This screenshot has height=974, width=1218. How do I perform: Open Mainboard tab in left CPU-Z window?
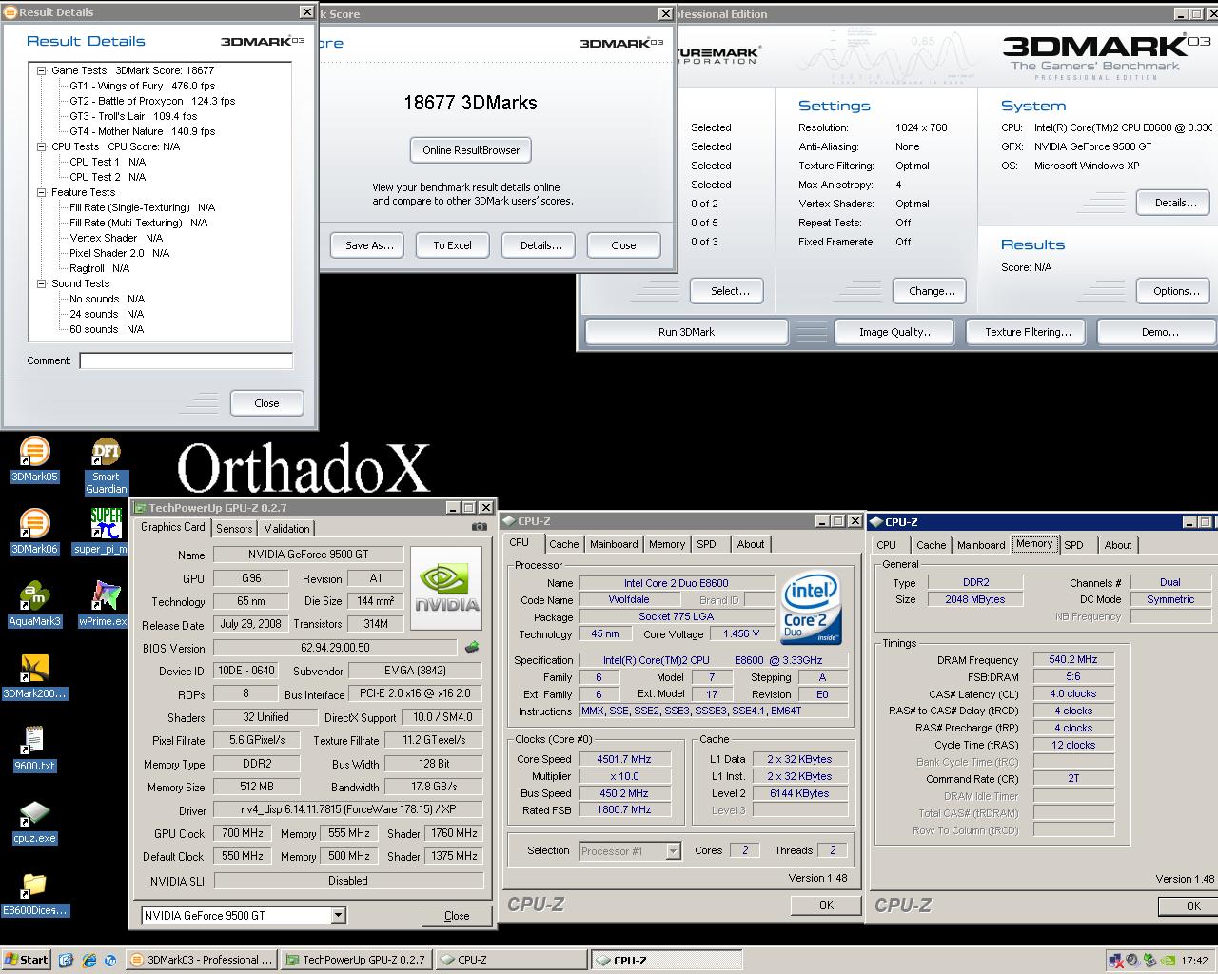pyautogui.click(x=614, y=544)
